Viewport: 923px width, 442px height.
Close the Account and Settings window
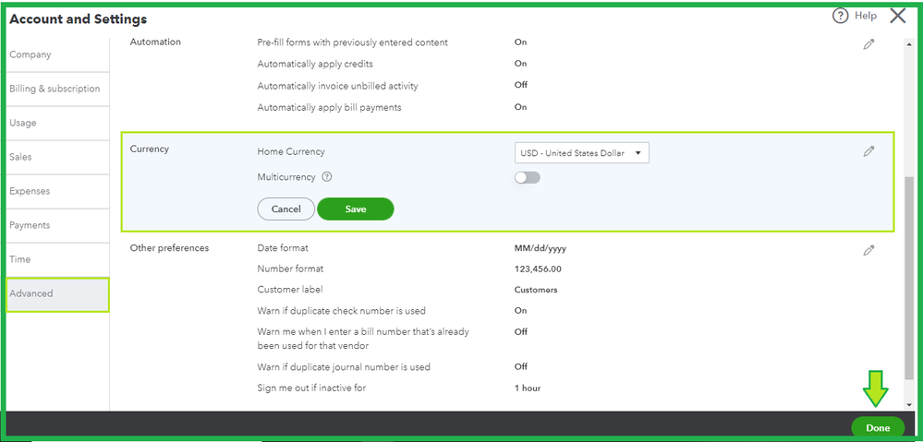(x=897, y=16)
